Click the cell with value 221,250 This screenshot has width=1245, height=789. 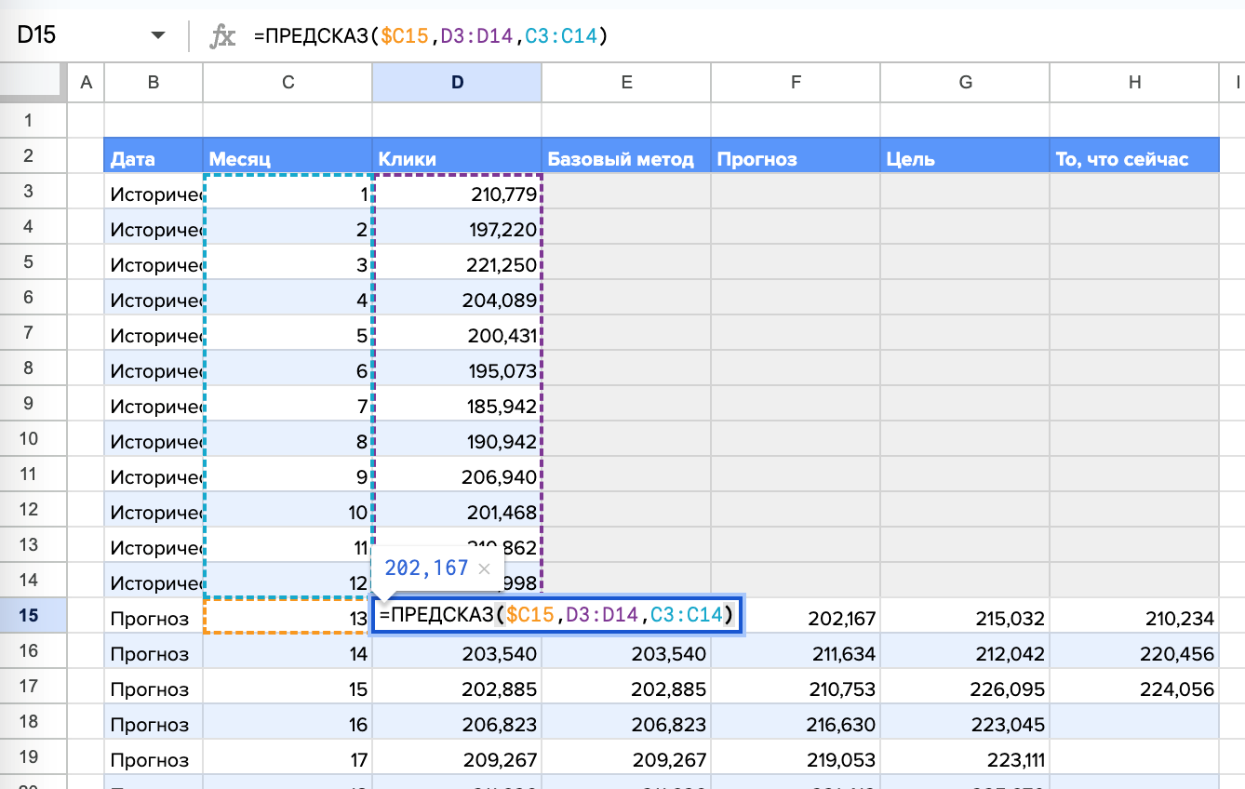457,265
